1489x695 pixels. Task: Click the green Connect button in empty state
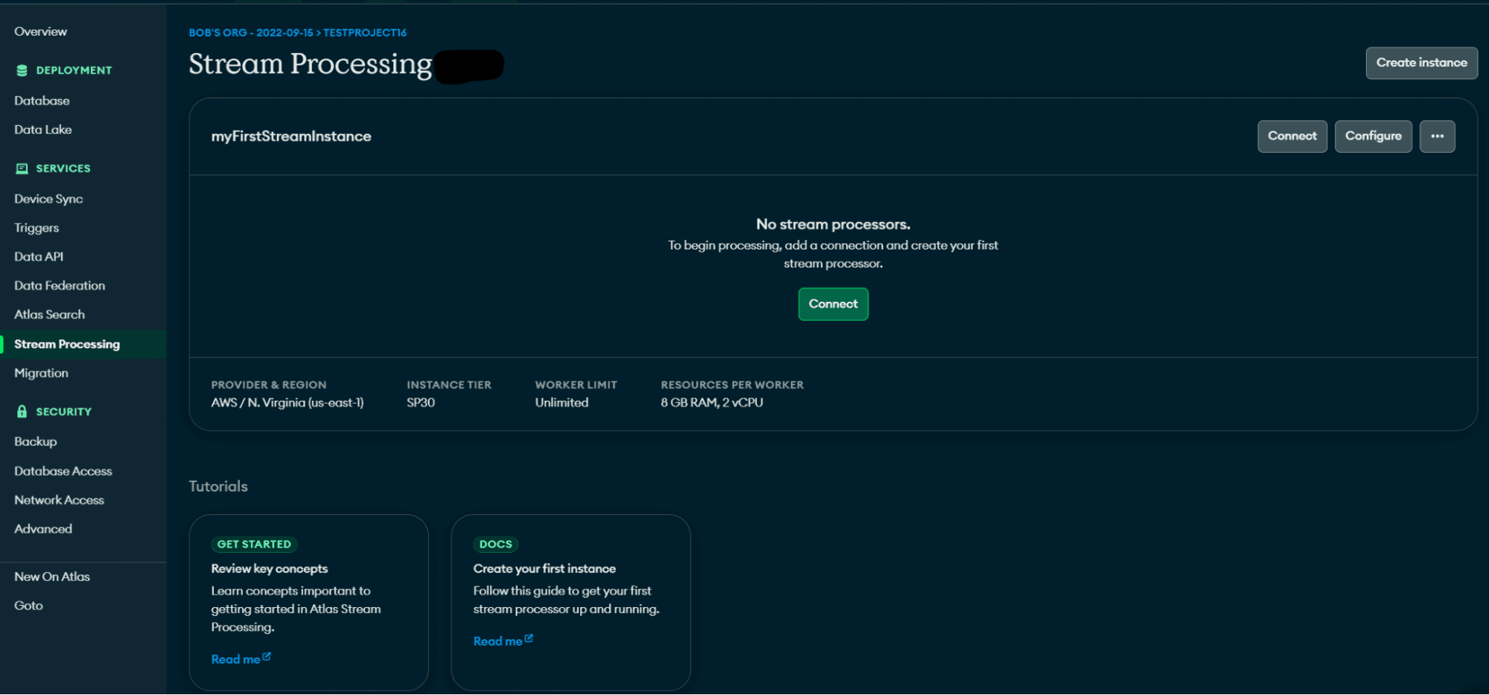833,304
